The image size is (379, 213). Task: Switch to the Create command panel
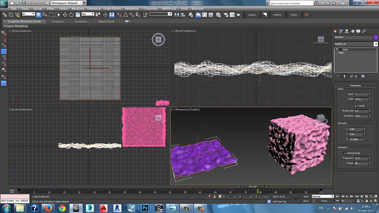pyautogui.click(x=335, y=31)
